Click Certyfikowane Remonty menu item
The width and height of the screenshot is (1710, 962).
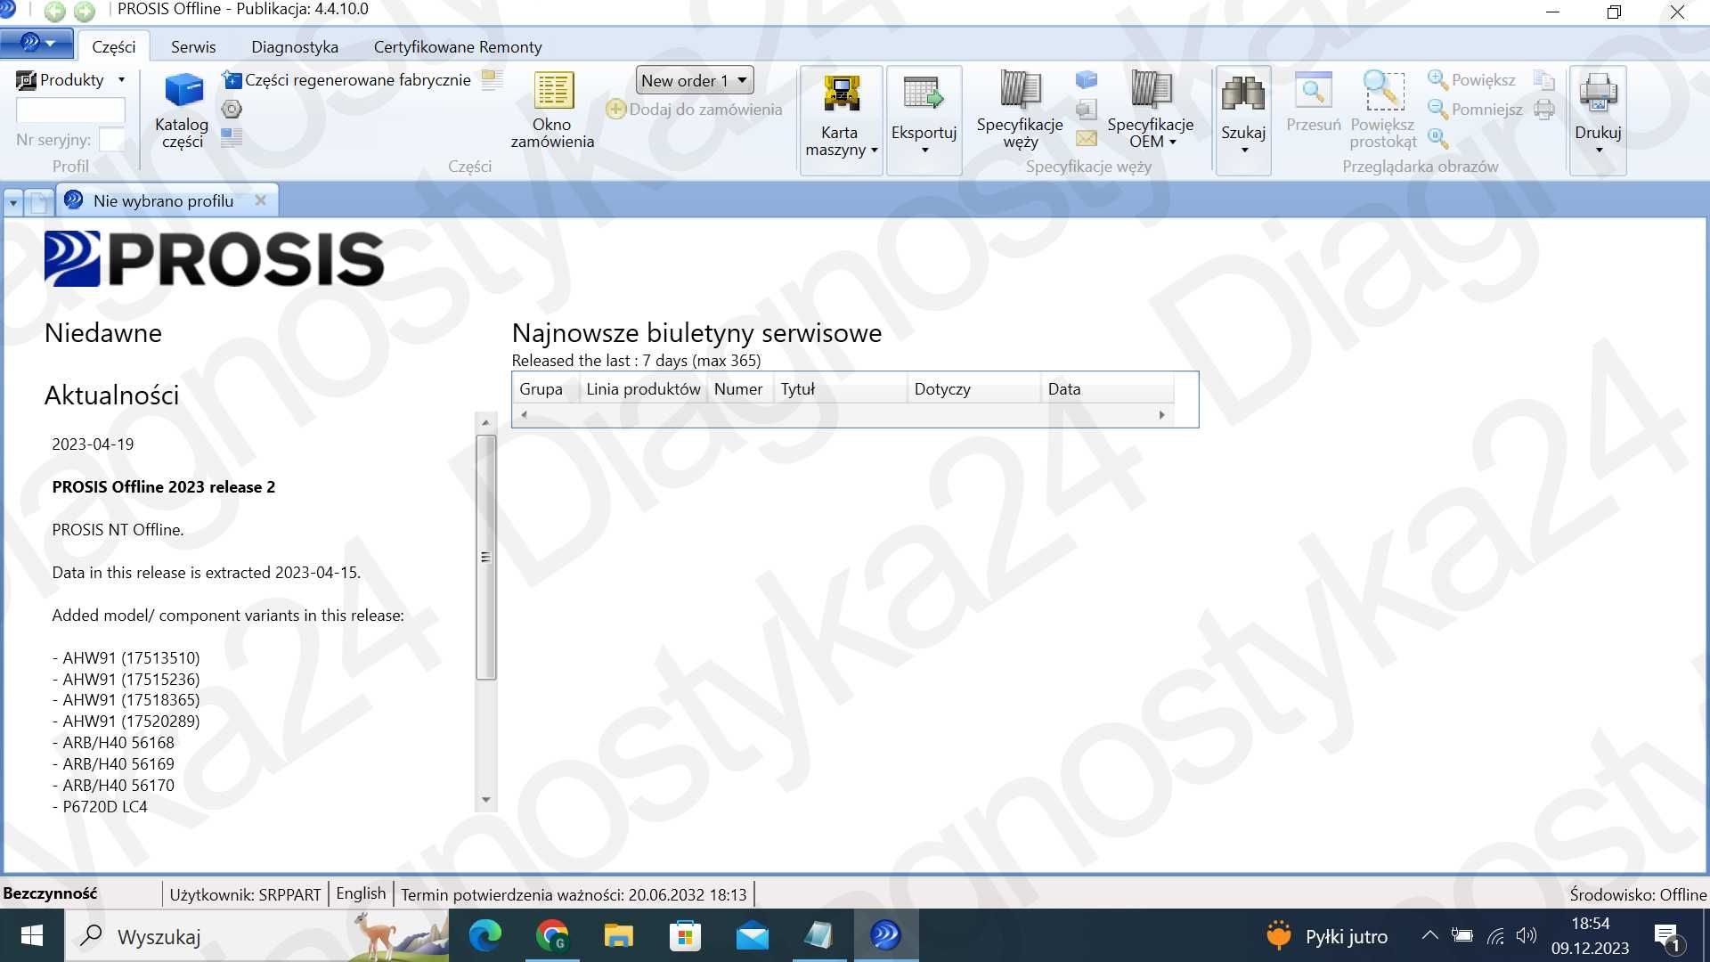coord(458,45)
